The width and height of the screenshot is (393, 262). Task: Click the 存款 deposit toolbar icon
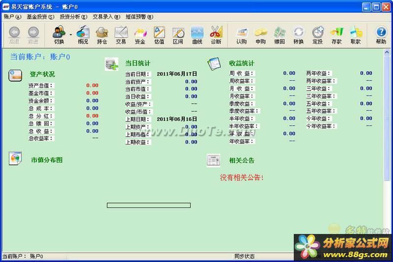[337, 35]
